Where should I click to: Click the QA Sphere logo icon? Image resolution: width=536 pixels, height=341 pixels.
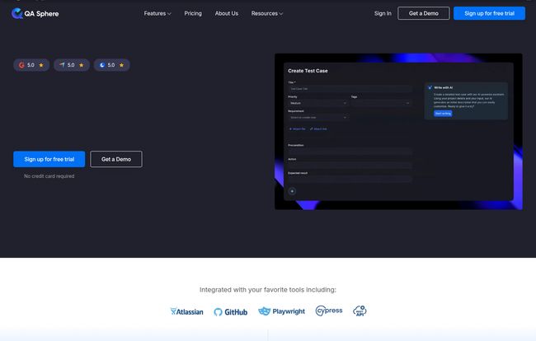[x=16, y=13]
